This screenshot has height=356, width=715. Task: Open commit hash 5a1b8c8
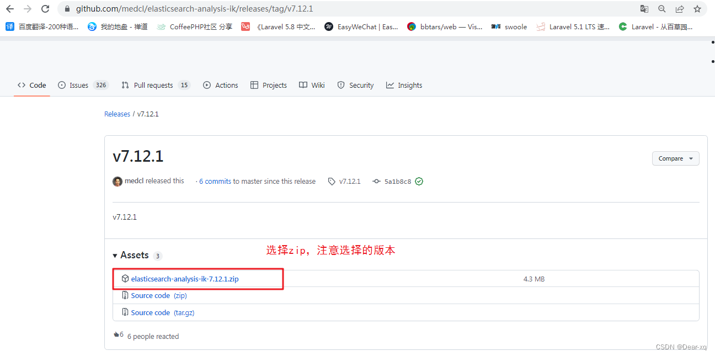(398, 181)
